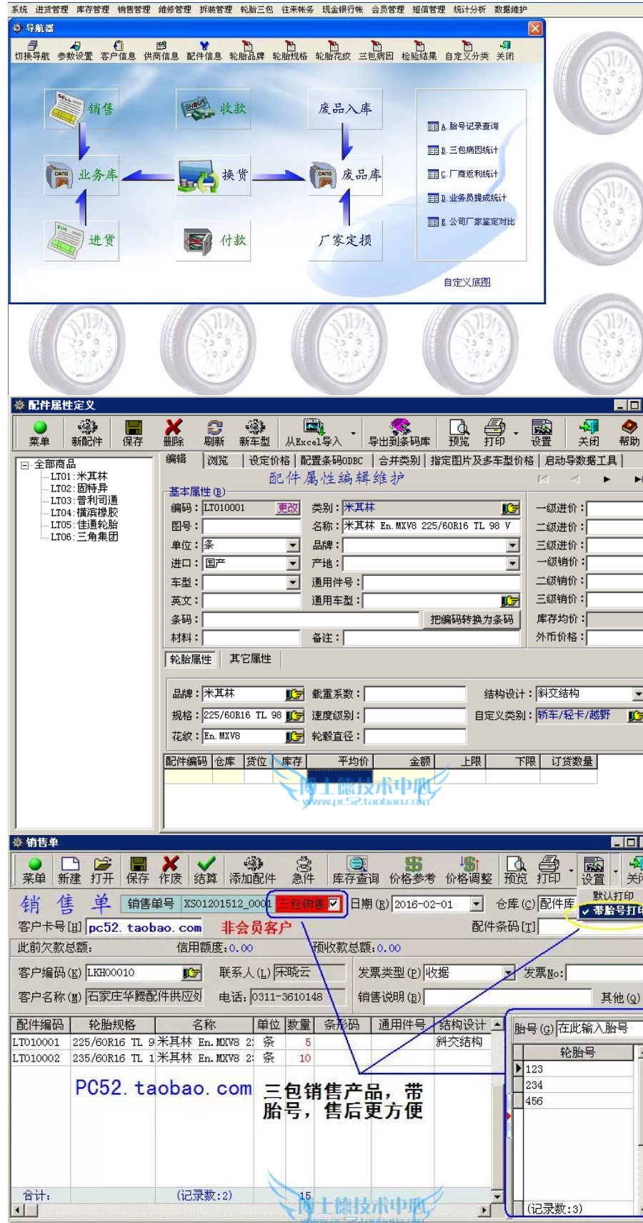Click the 客户卡号 input field
Image resolution: width=643 pixels, height=1223 pixels.
145,927
